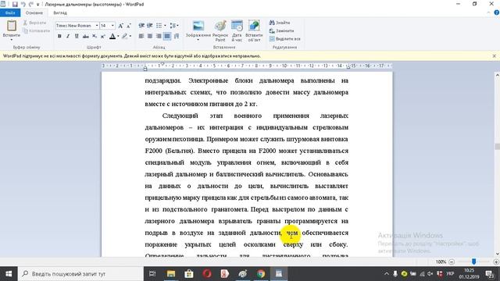Screen dimensions: 500x281
Task: Open Opera browser from the taskbar
Action: [207, 274]
